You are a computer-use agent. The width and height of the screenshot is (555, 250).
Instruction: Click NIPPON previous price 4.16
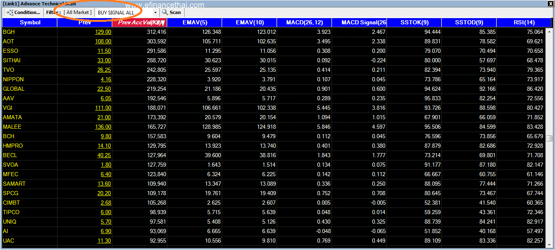click(106, 79)
